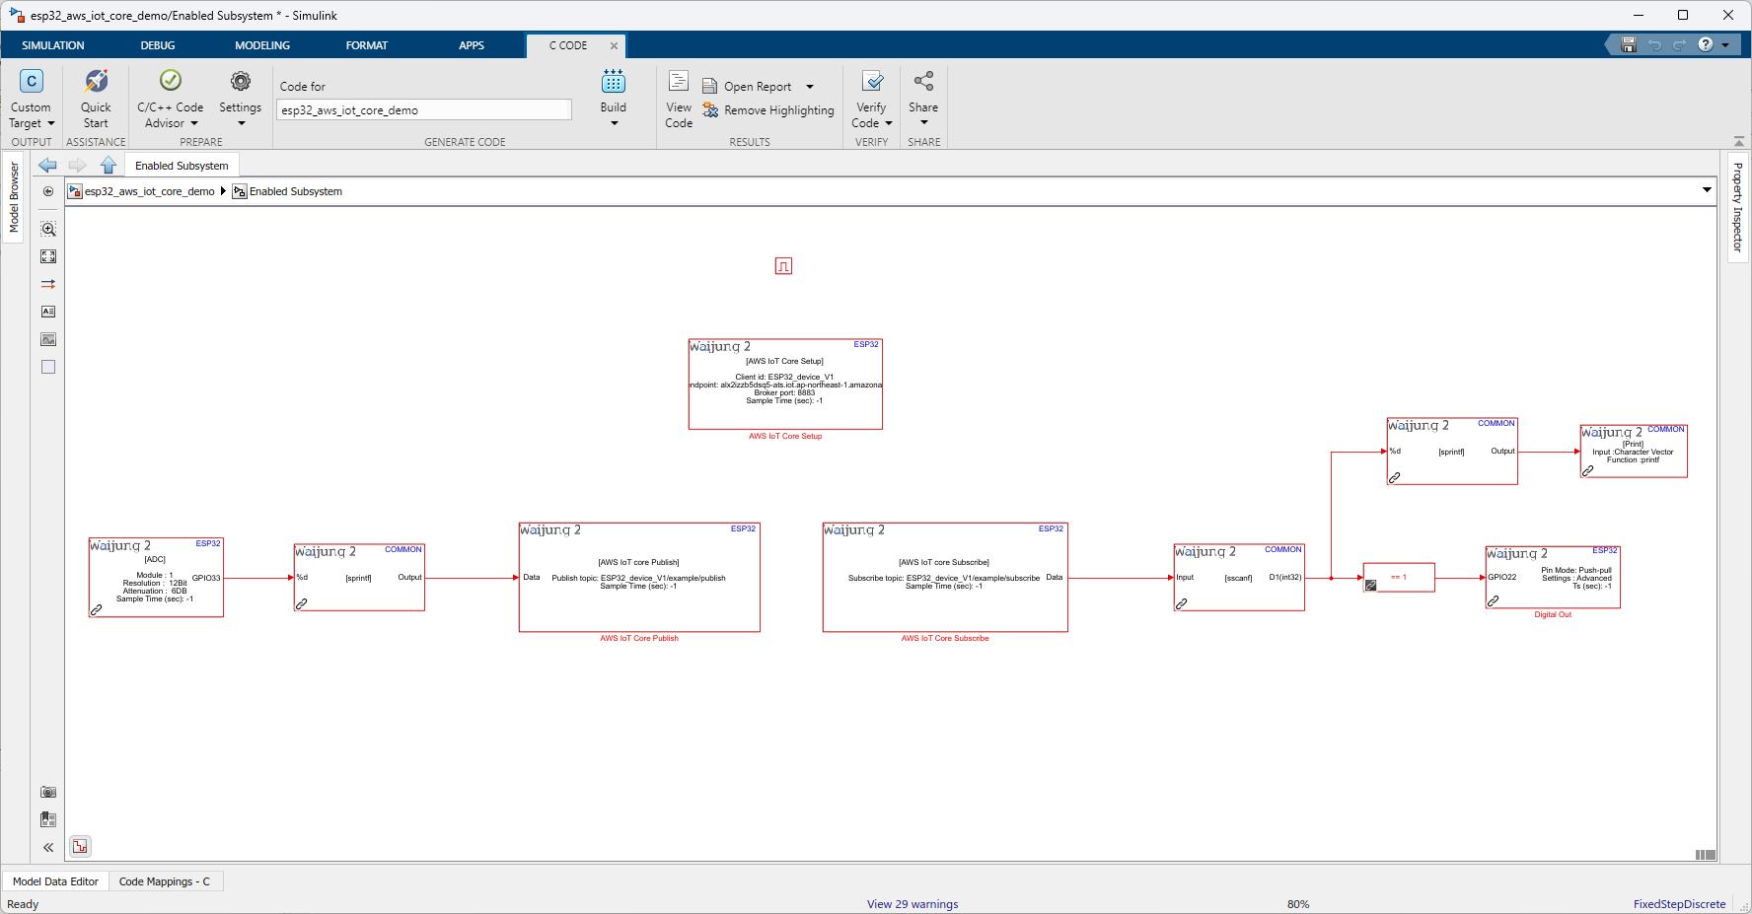Click the 80% zoom level in status bar
1752x914 pixels.
[x=1298, y=904]
